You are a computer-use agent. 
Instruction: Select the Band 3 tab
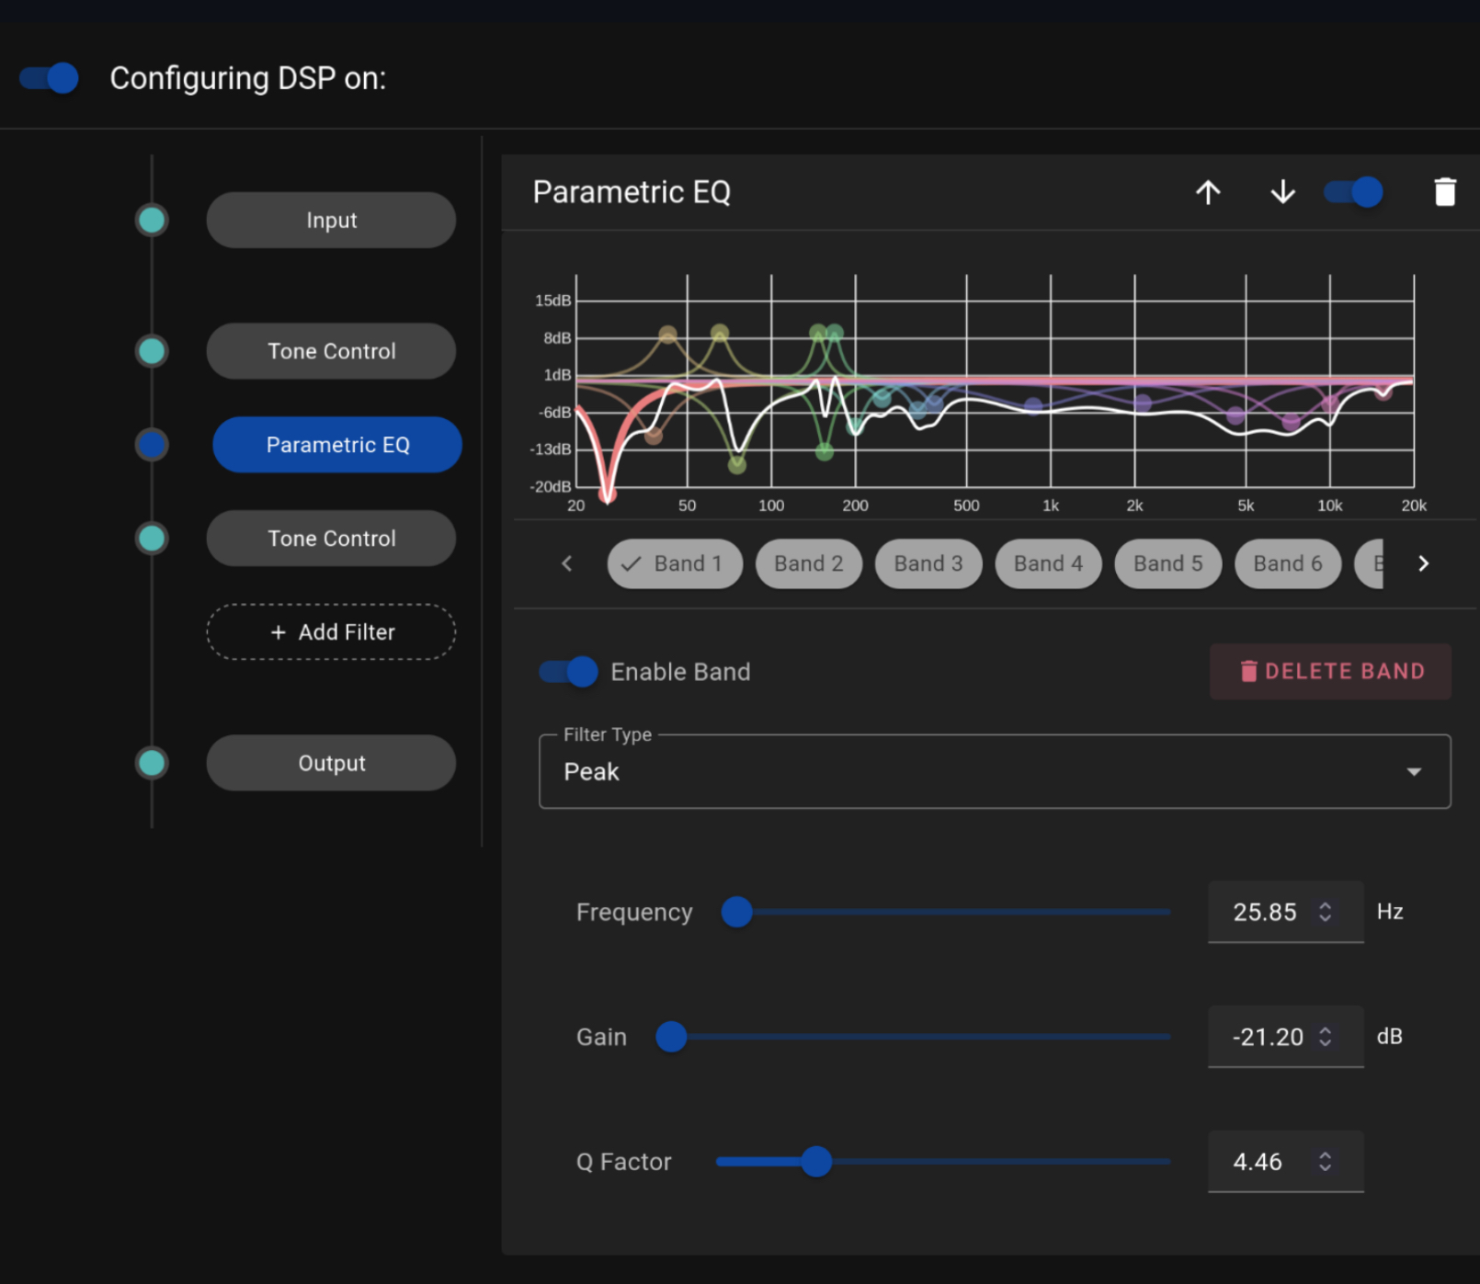928,563
